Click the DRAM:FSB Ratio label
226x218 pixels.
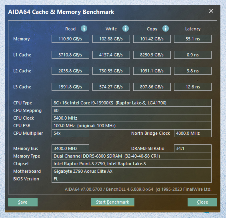(x=148, y=148)
